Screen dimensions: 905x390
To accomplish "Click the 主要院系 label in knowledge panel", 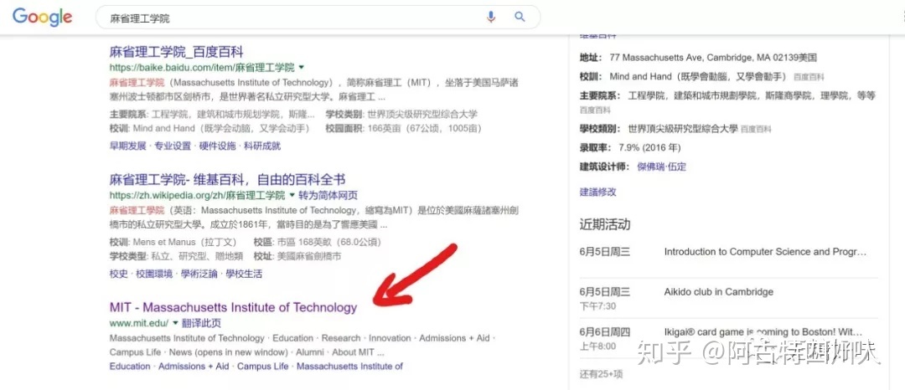I will (x=600, y=95).
